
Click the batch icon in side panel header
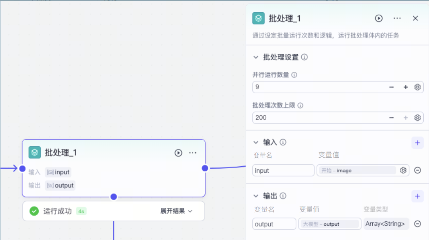pyautogui.click(x=258, y=18)
